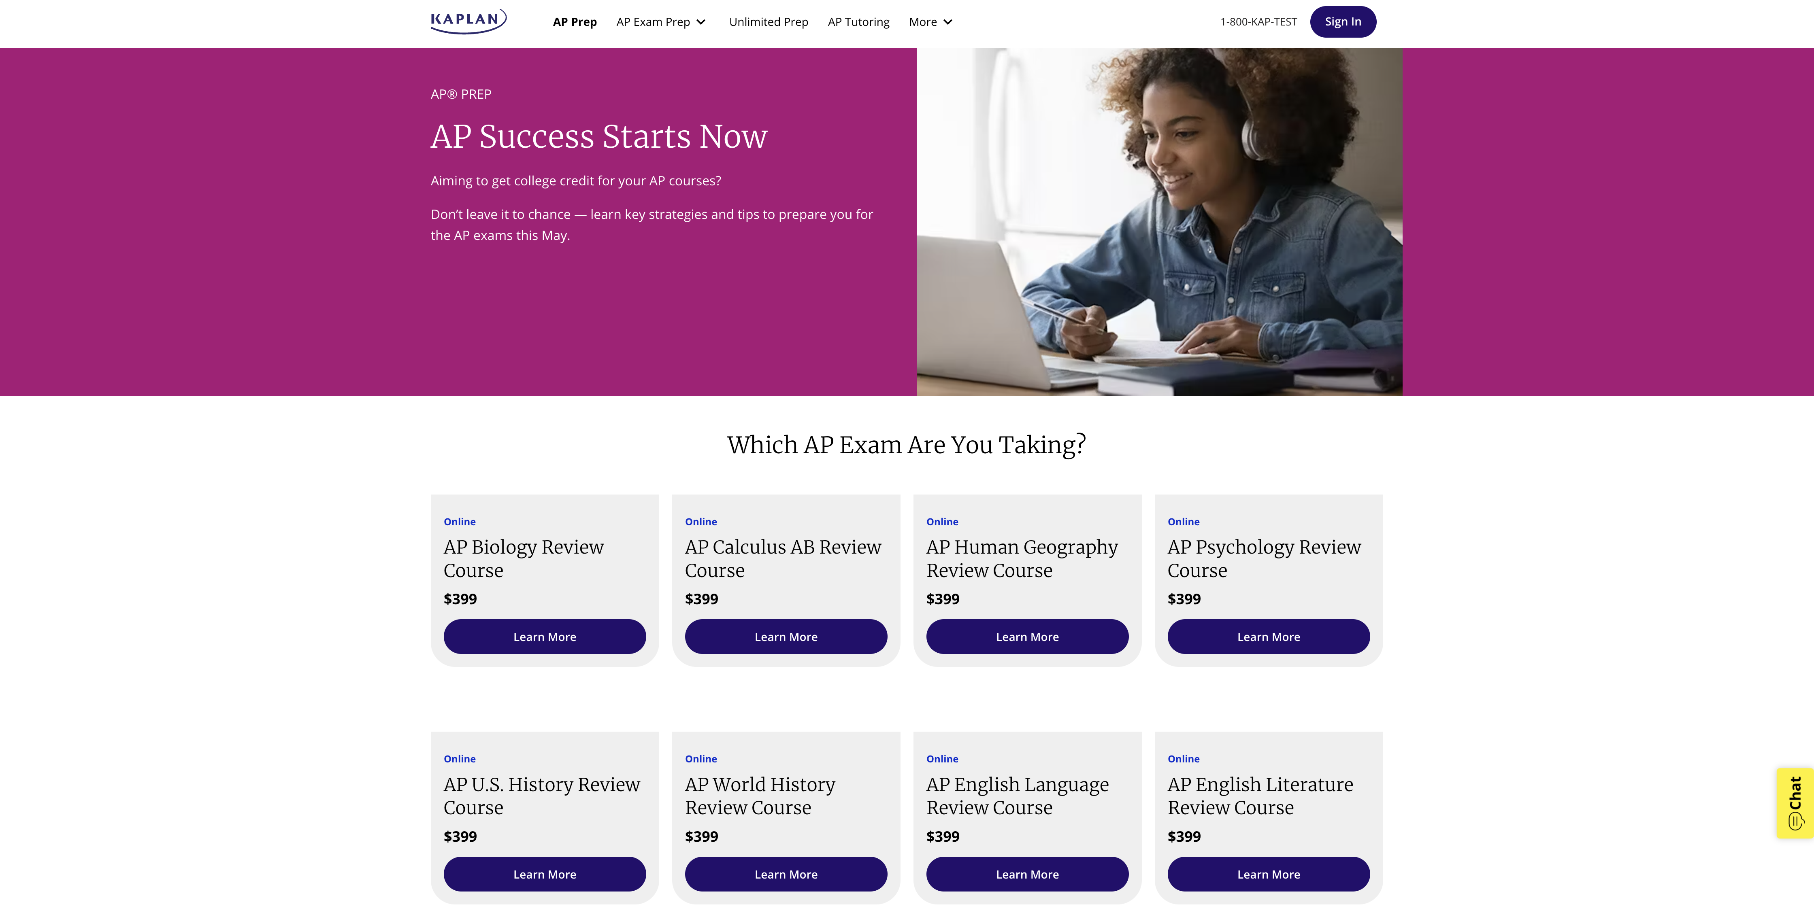Call link 1-800-KAP-TEST
Viewport: 1814px width, 917px height.
[1258, 22]
